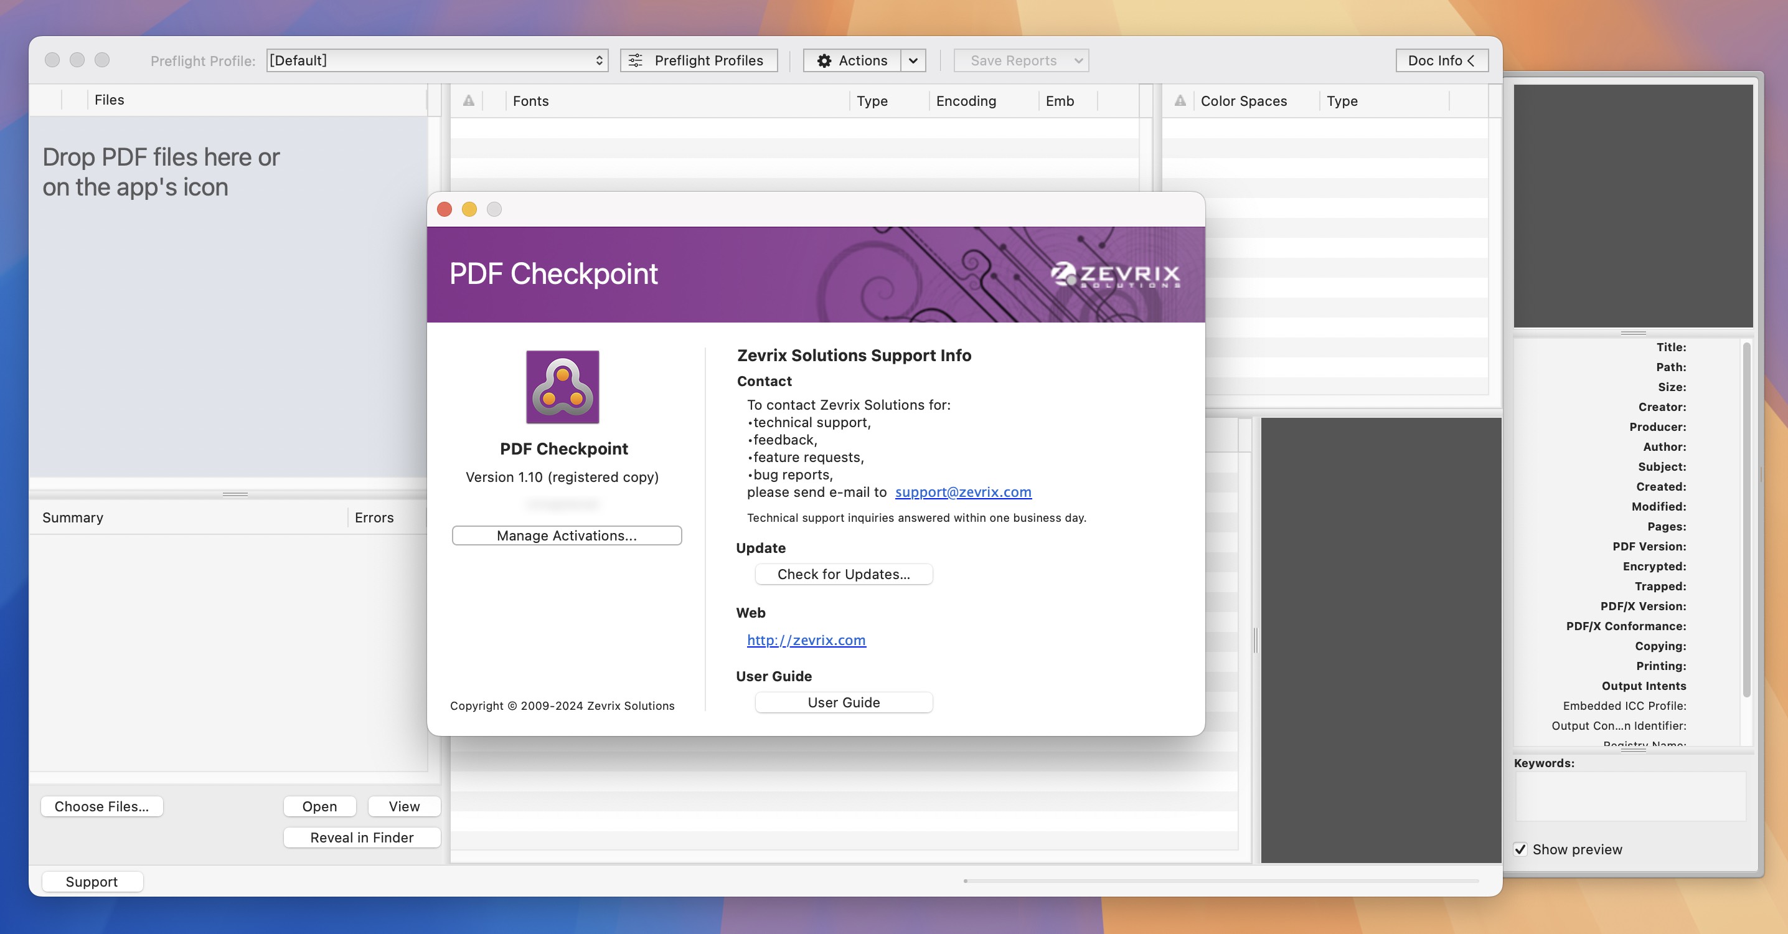1788x934 pixels.
Task: Click the warning triangle icon in Color Spaces panel
Action: [1179, 100]
